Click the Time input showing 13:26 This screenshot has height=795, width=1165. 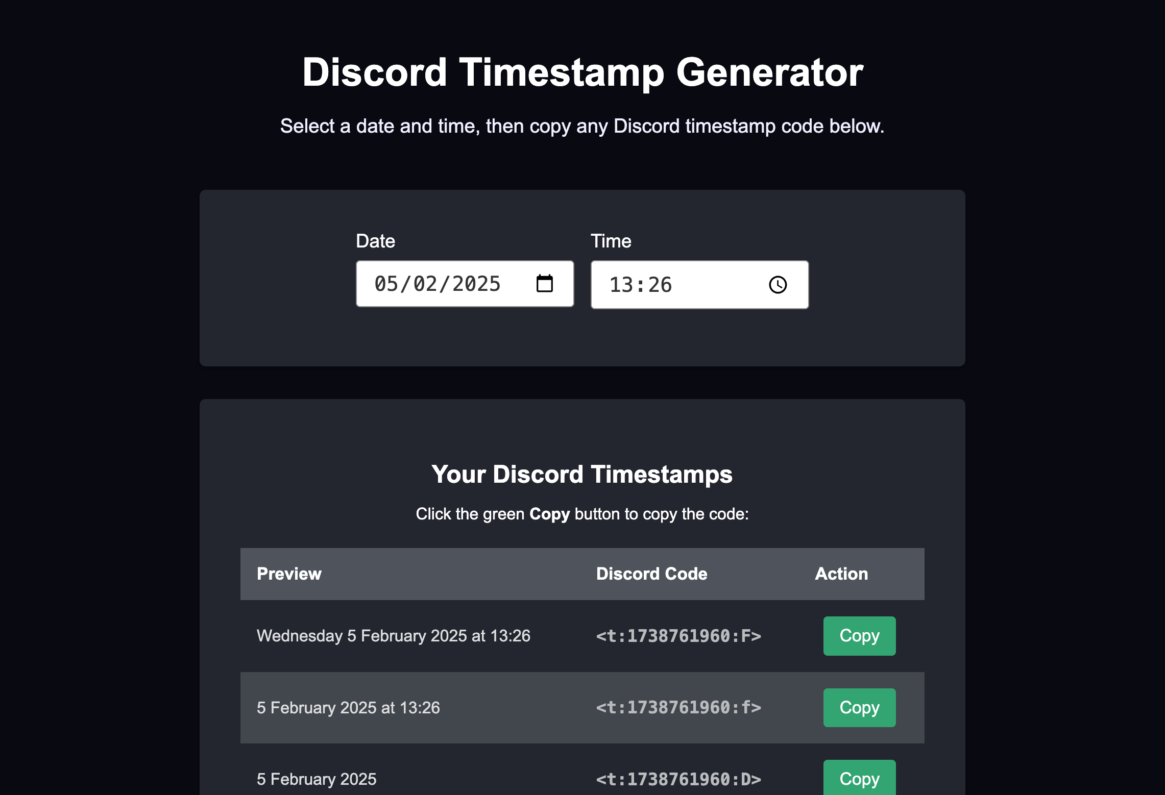pos(700,285)
